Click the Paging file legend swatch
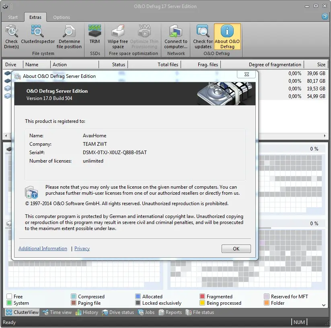The image size is (331, 328). 74,303
